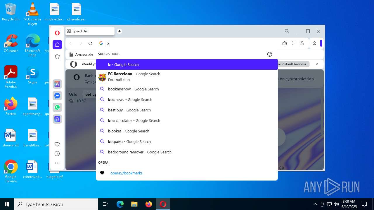
Task: Open WhatsApp in the sidebar
Action: 57,107
